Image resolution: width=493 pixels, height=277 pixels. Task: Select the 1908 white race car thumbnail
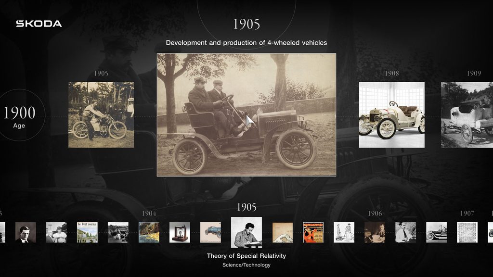click(391, 114)
